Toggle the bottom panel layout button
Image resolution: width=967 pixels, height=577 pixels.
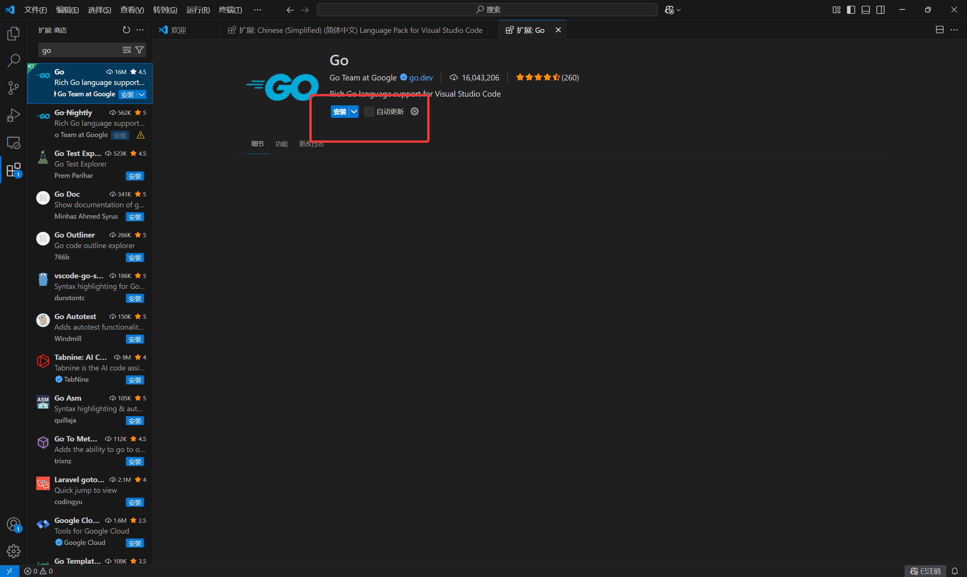(865, 10)
